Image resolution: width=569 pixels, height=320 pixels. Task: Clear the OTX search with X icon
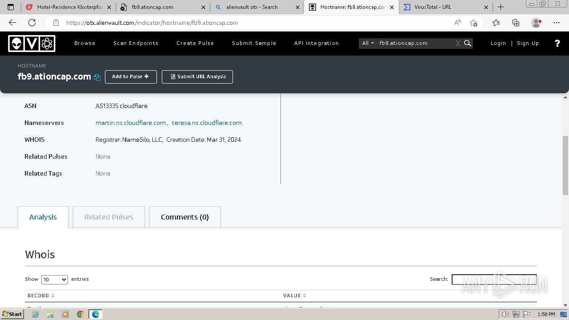coord(458,43)
